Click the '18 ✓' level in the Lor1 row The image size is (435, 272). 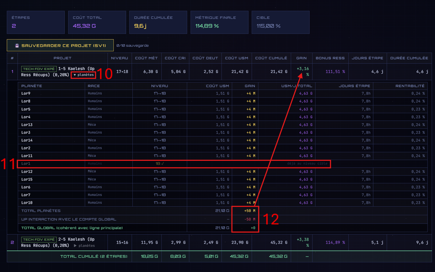pyautogui.click(x=159, y=164)
